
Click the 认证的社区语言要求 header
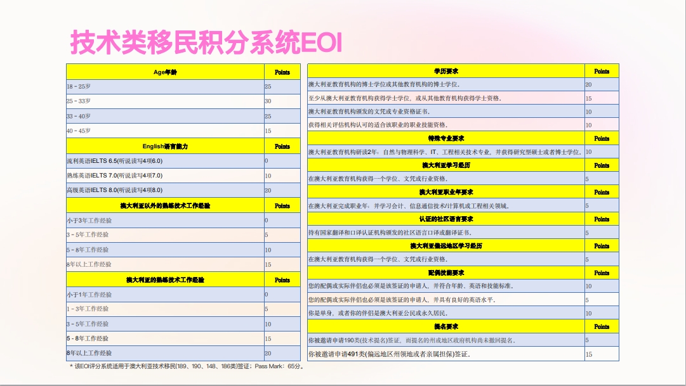point(445,219)
